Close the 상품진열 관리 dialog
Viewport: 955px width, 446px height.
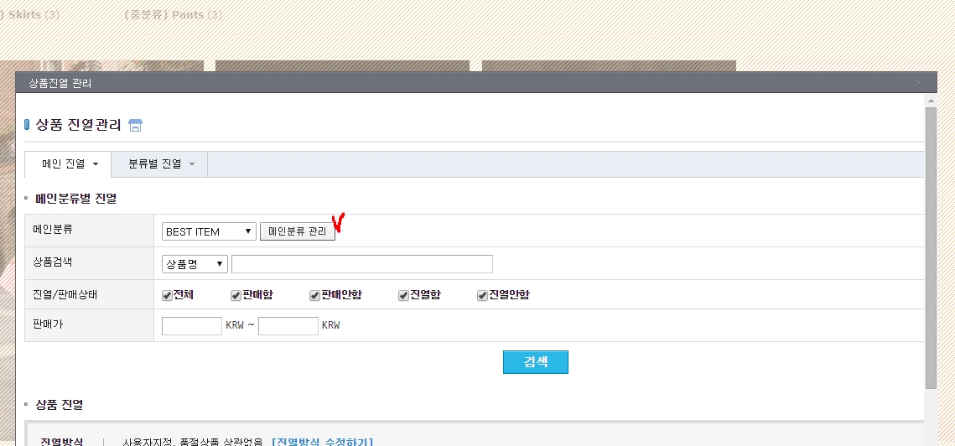pos(919,82)
